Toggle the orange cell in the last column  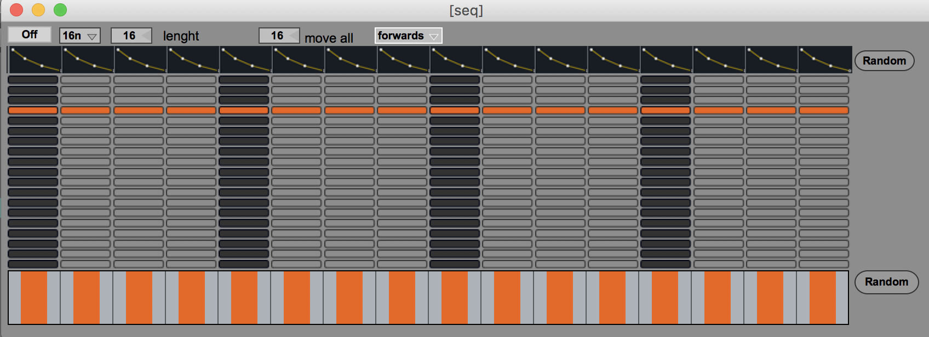coord(824,111)
